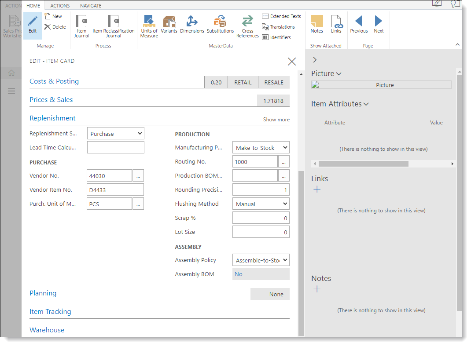Click the item card vertical scrollbar

(301, 253)
